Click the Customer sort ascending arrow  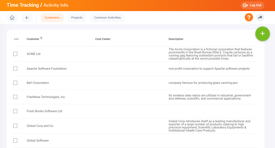(41, 38)
